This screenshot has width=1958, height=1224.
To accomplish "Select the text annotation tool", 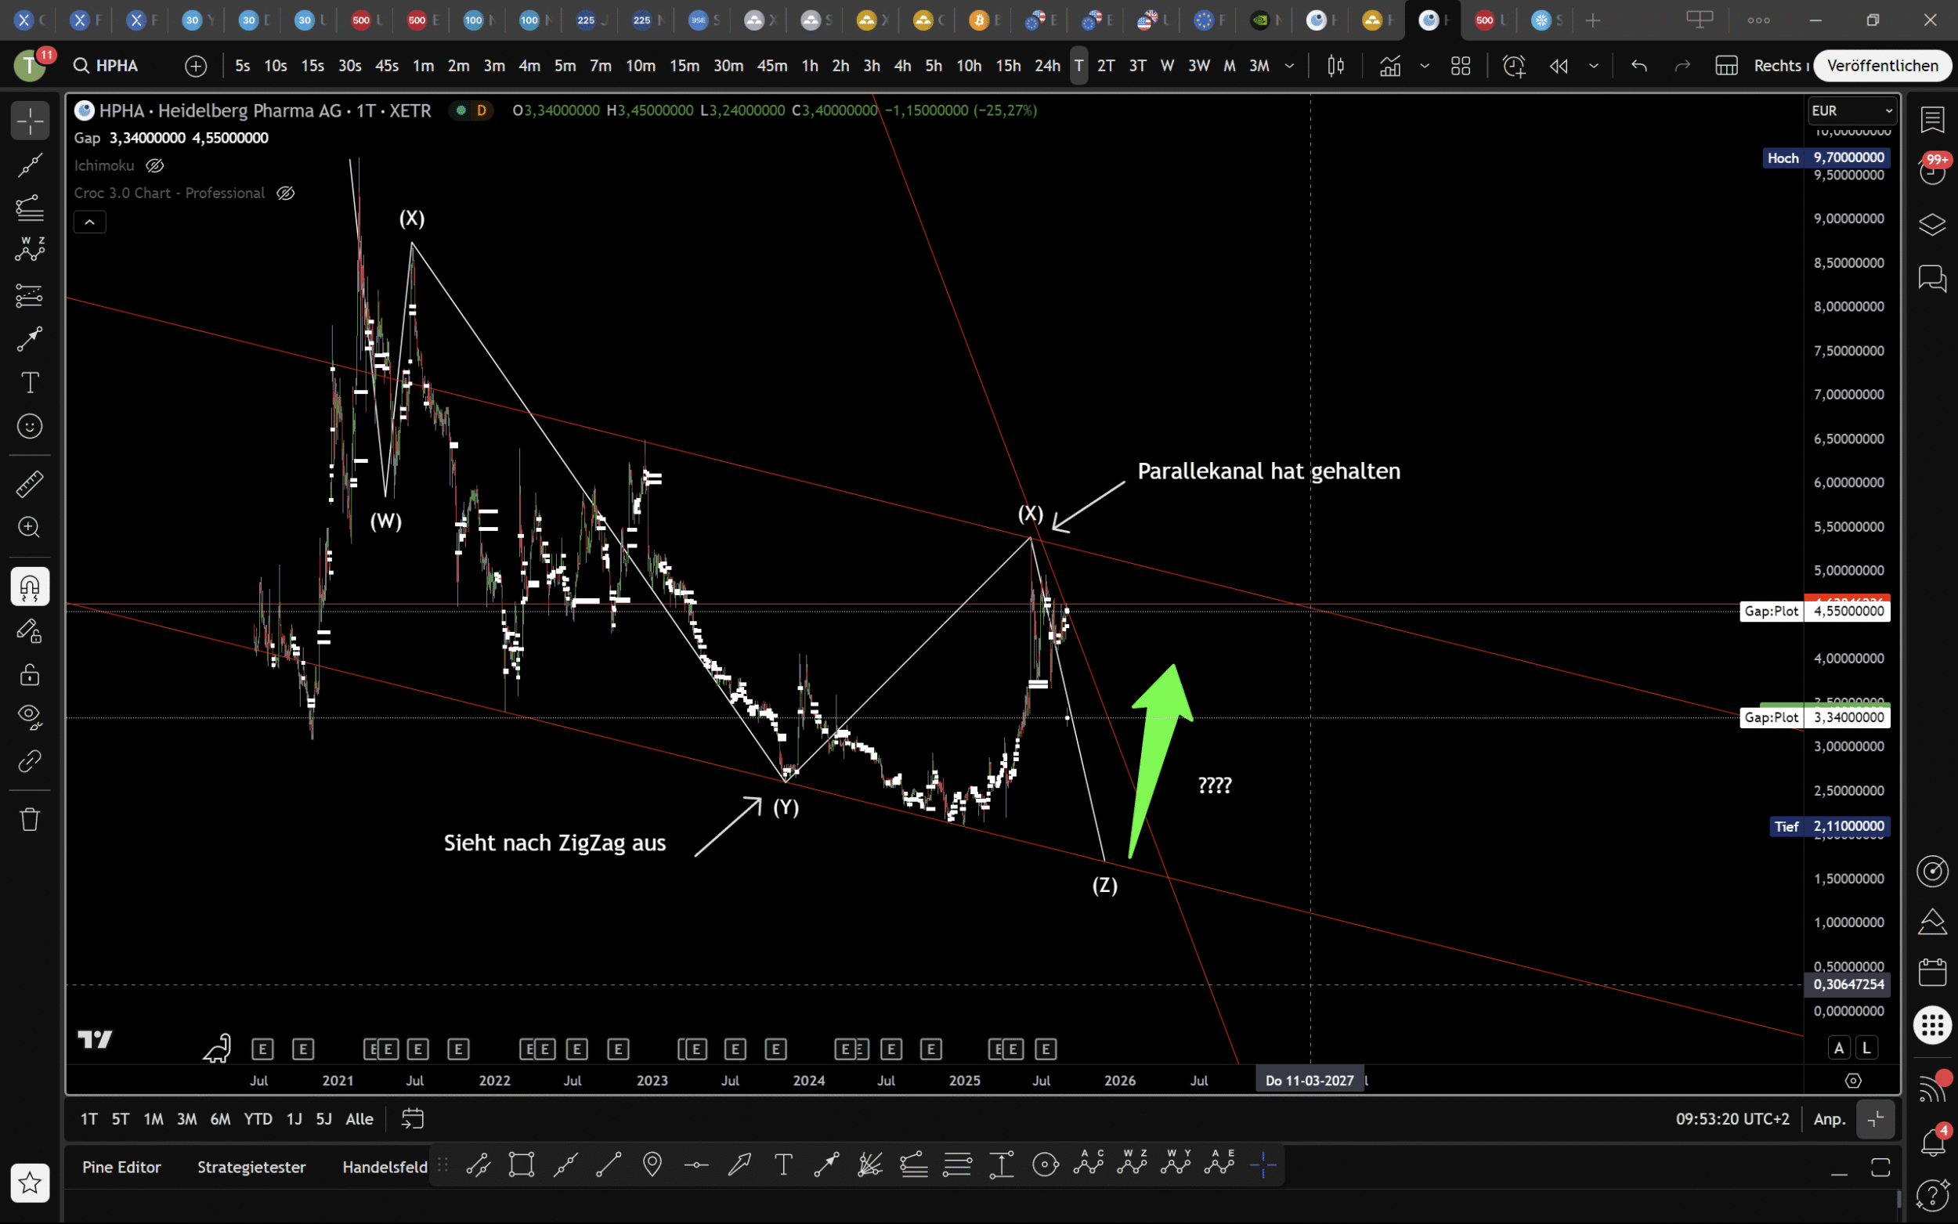I will (x=30, y=382).
